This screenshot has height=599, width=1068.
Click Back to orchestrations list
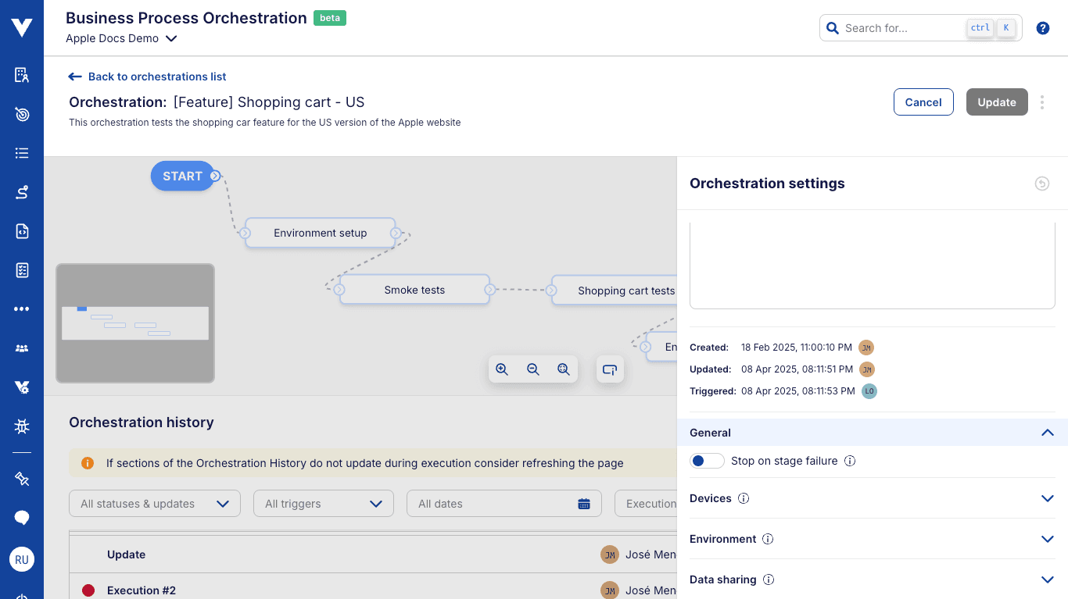(147, 76)
